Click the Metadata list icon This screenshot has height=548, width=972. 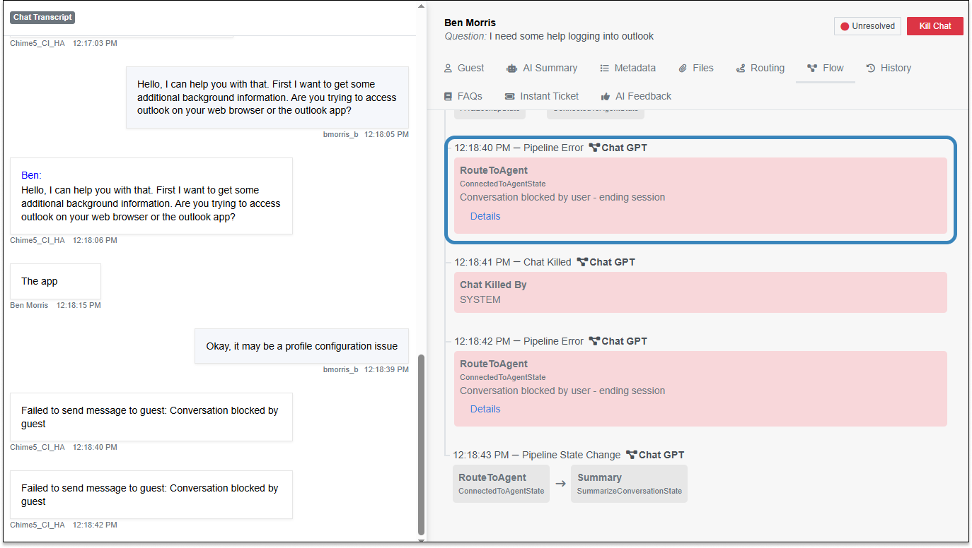click(x=605, y=68)
